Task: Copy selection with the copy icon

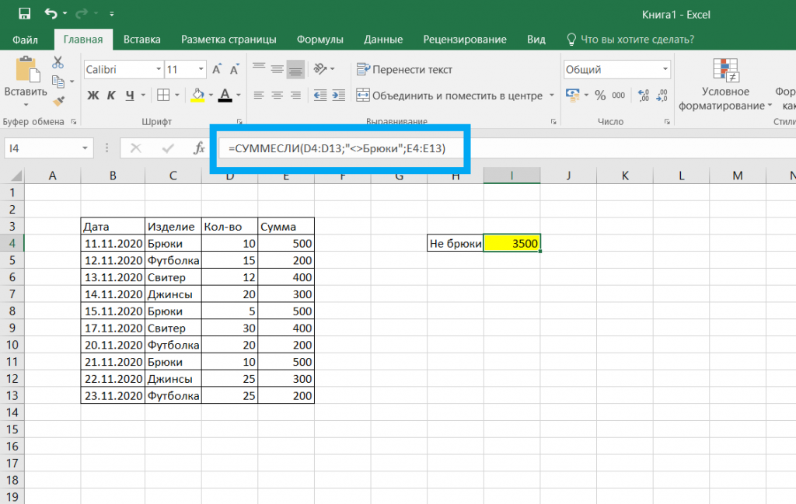Action: [58, 81]
